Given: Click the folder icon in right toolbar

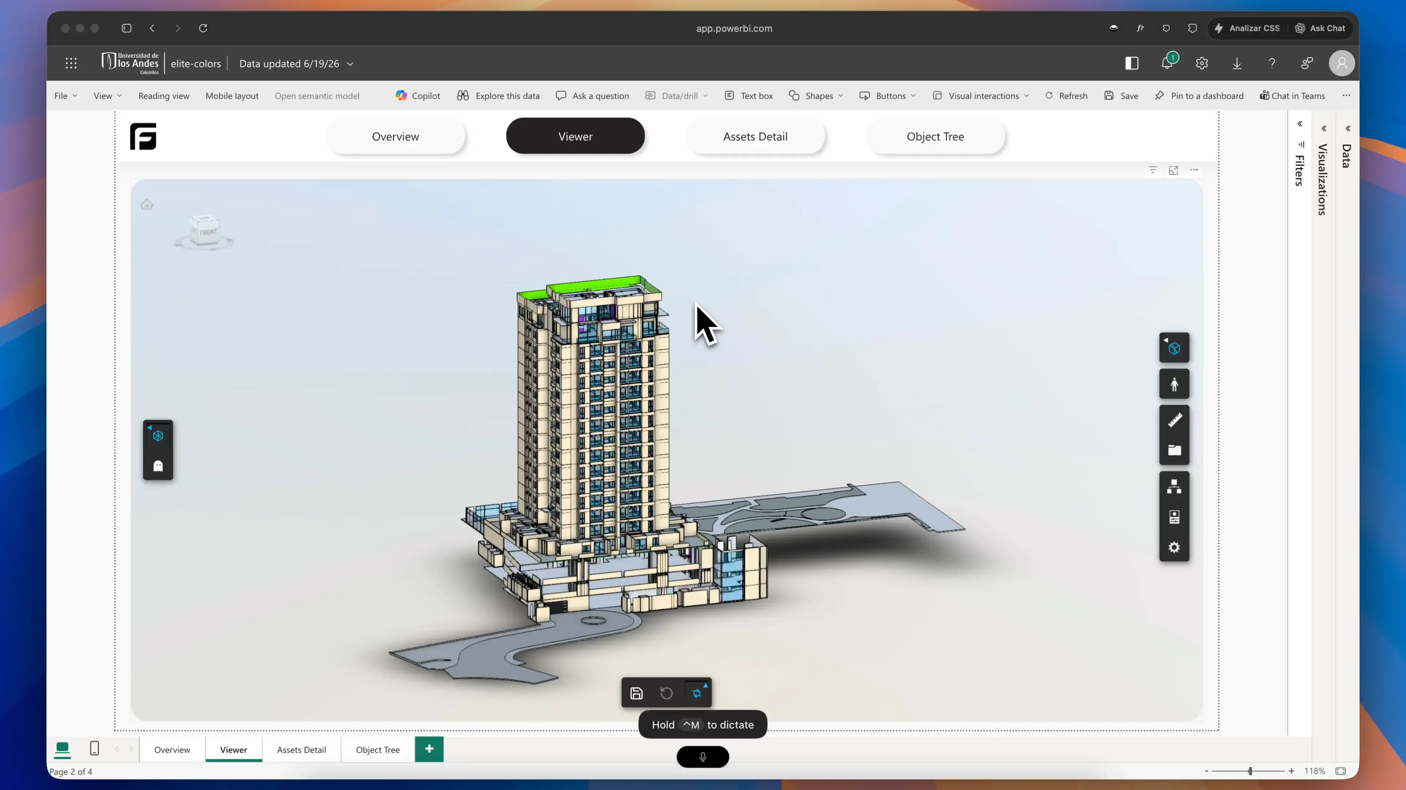Looking at the screenshot, I should click(1174, 451).
